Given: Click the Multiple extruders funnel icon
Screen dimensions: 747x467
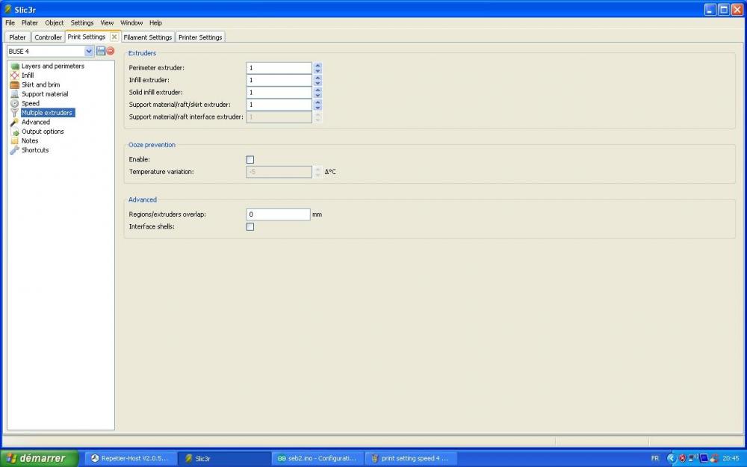Looking at the screenshot, I should click(x=15, y=113).
